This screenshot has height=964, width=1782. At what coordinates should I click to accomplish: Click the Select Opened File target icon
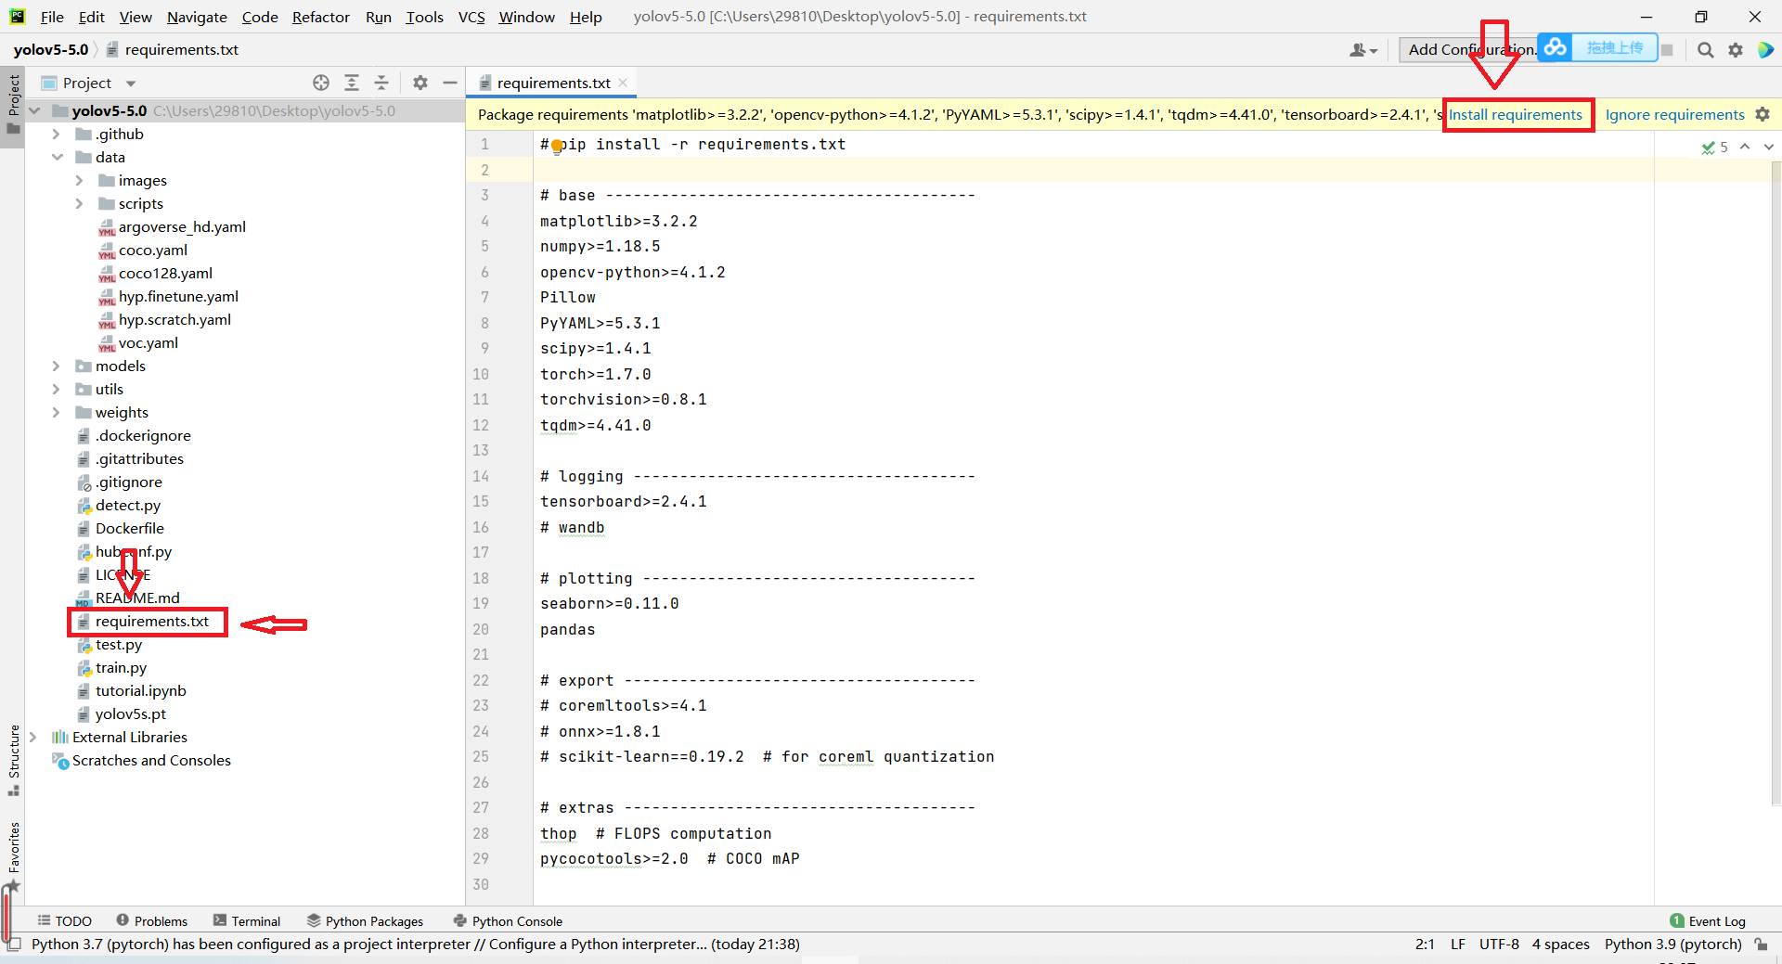pyautogui.click(x=321, y=83)
